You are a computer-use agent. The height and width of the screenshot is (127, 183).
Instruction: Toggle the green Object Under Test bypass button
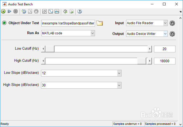click(x=4, y=23)
